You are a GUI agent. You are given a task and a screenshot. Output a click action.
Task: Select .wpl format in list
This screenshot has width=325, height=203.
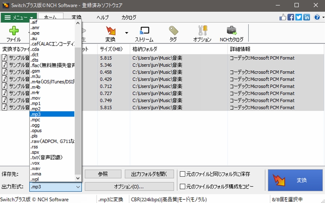pos(52,179)
